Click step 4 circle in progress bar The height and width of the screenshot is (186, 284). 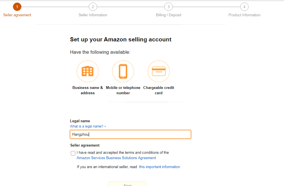[x=244, y=7]
